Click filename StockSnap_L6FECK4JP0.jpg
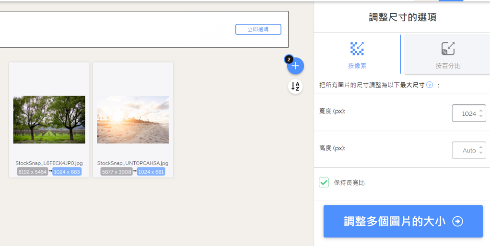 pos(49,163)
